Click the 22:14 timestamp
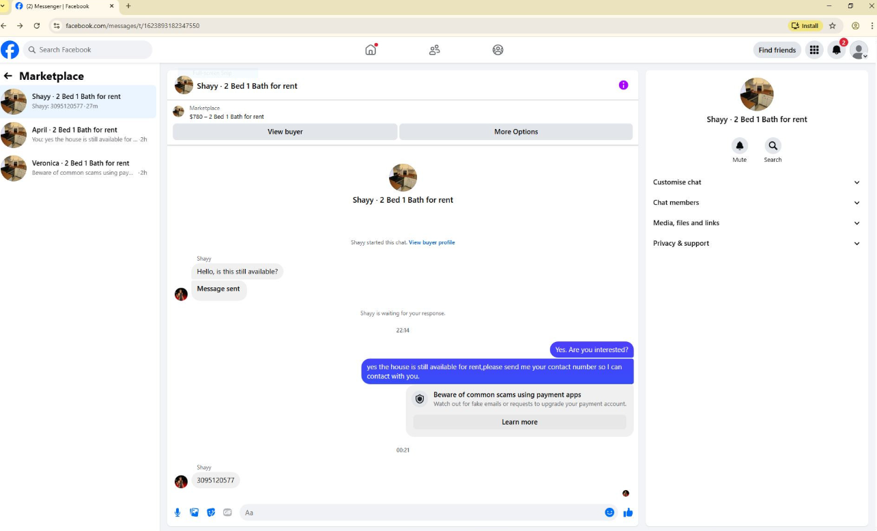 403,330
